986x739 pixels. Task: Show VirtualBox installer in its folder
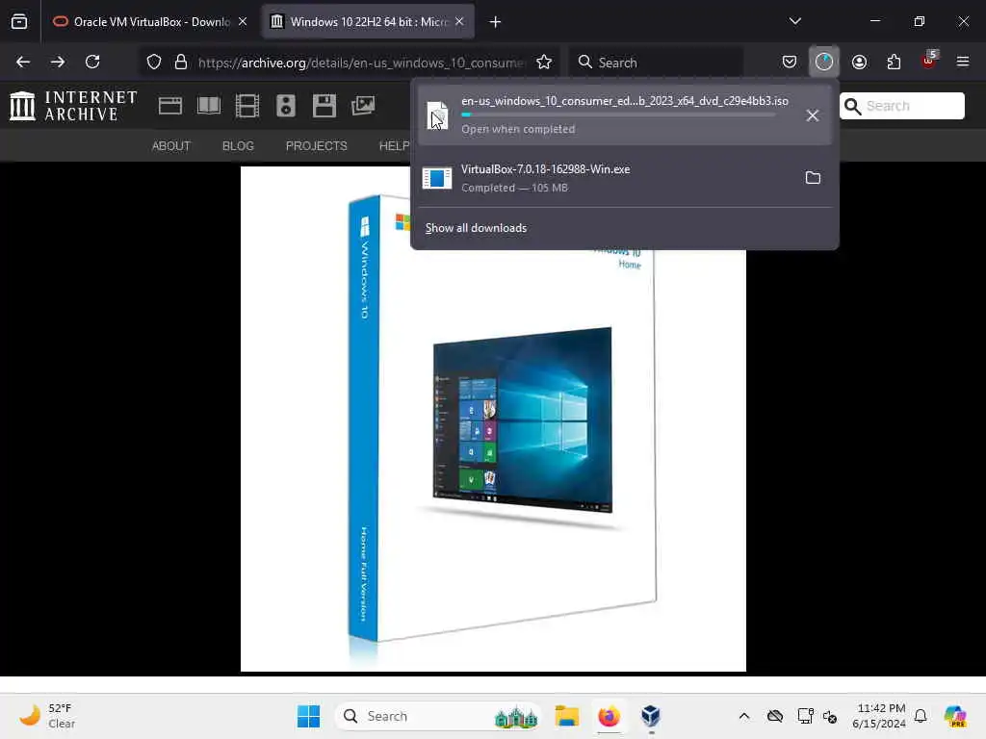click(813, 178)
